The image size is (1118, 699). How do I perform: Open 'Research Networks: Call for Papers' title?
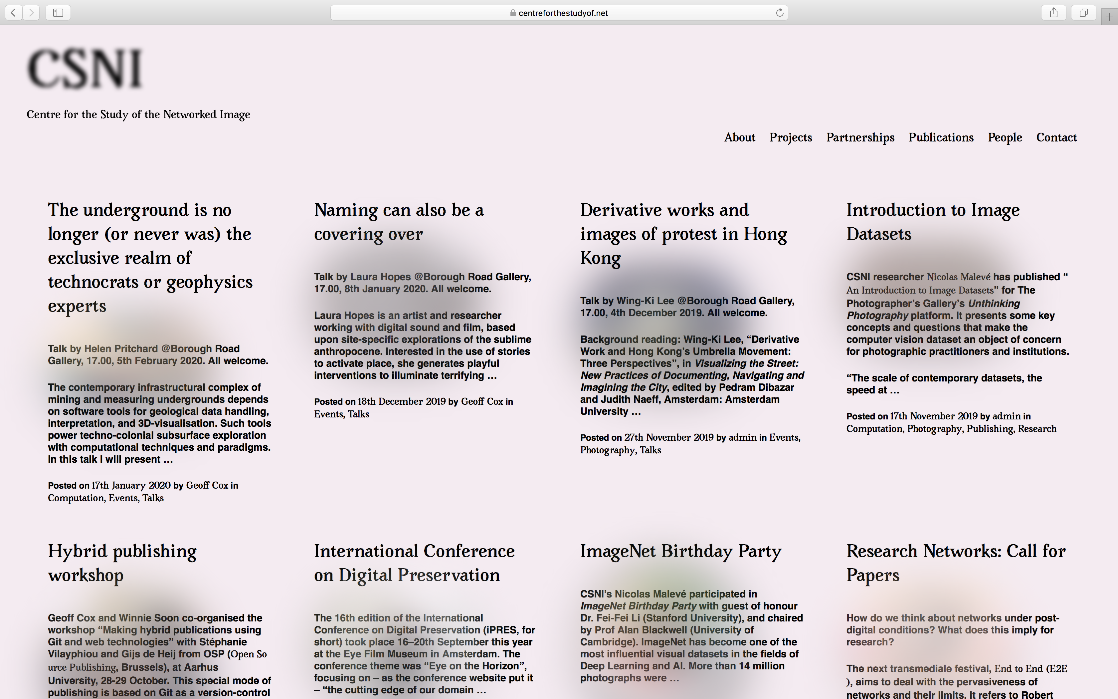(x=956, y=563)
